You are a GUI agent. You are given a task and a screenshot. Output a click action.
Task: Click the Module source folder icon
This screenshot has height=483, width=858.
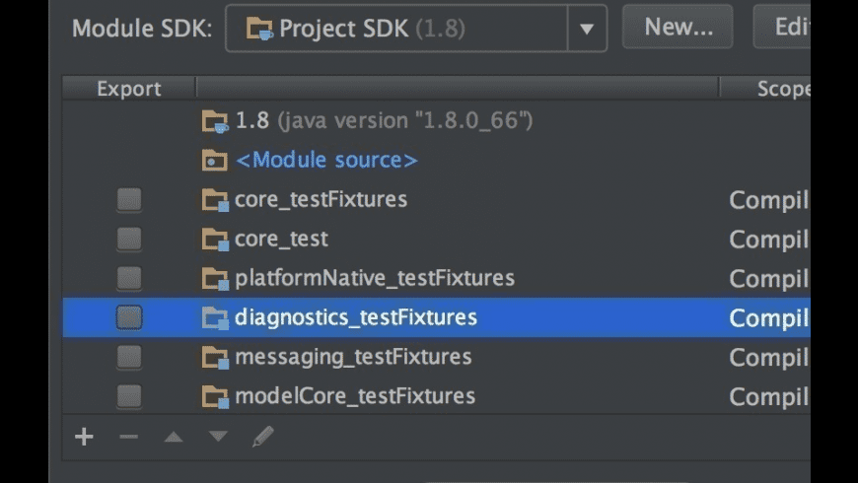(x=214, y=160)
